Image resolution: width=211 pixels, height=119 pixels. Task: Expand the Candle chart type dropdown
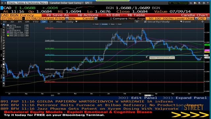[x=96, y=19]
